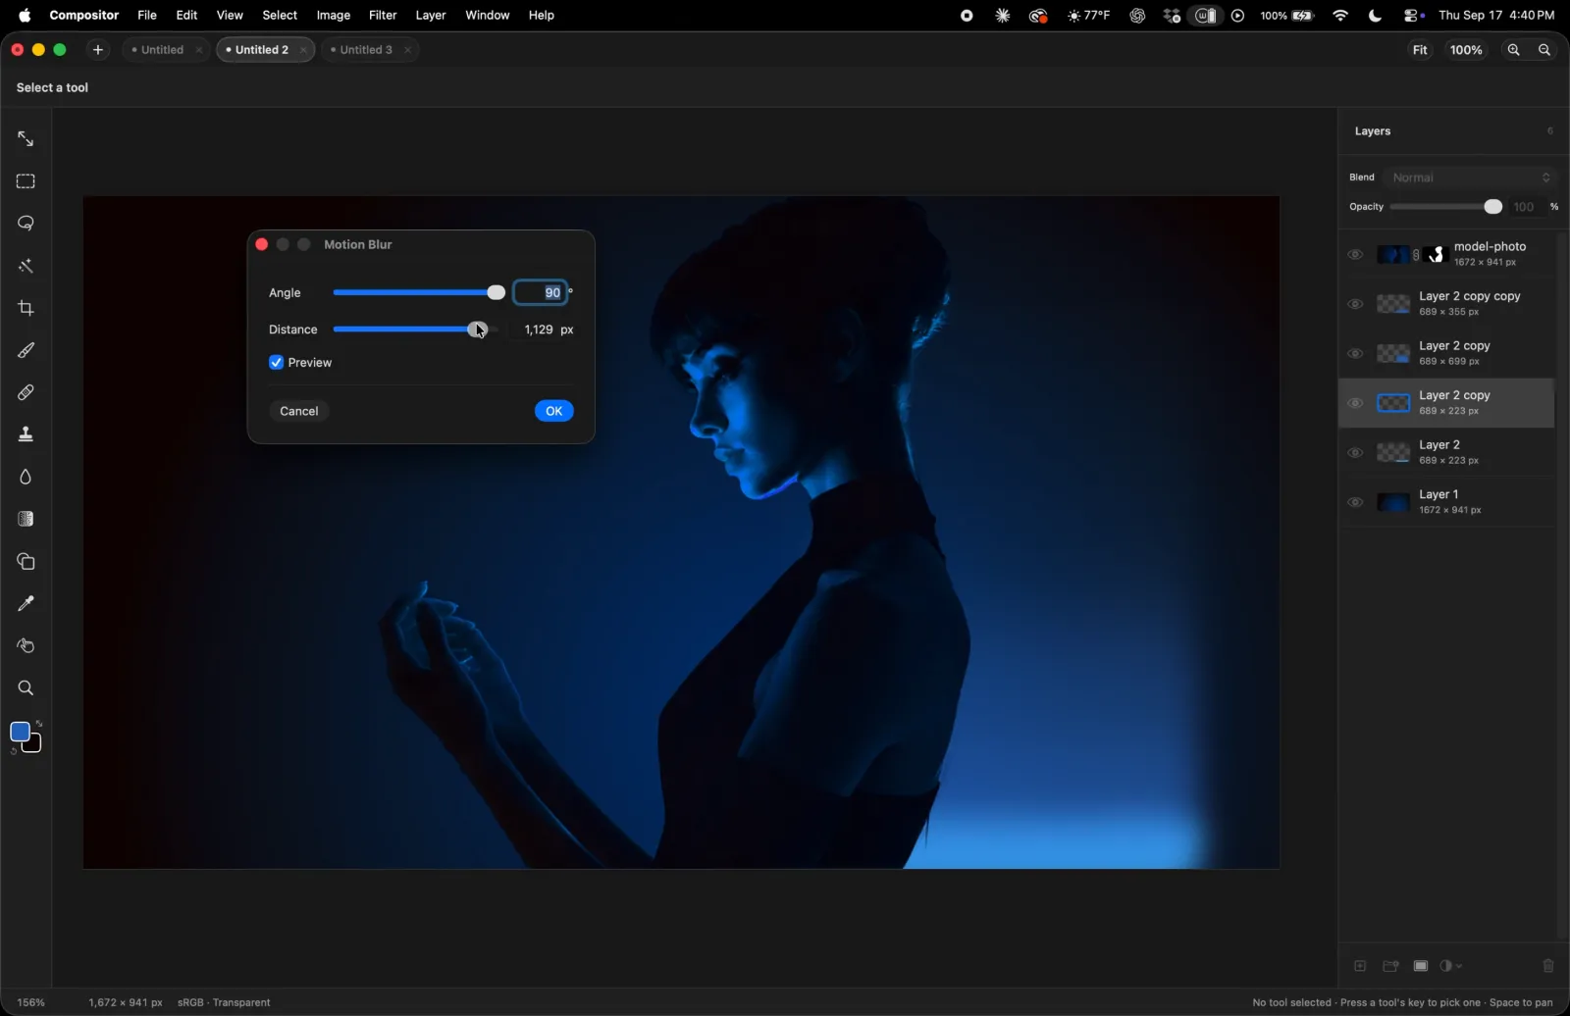The height and width of the screenshot is (1016, 1570).
Task: Select the Lasso selection tool
Action: [x=26, y=224]
